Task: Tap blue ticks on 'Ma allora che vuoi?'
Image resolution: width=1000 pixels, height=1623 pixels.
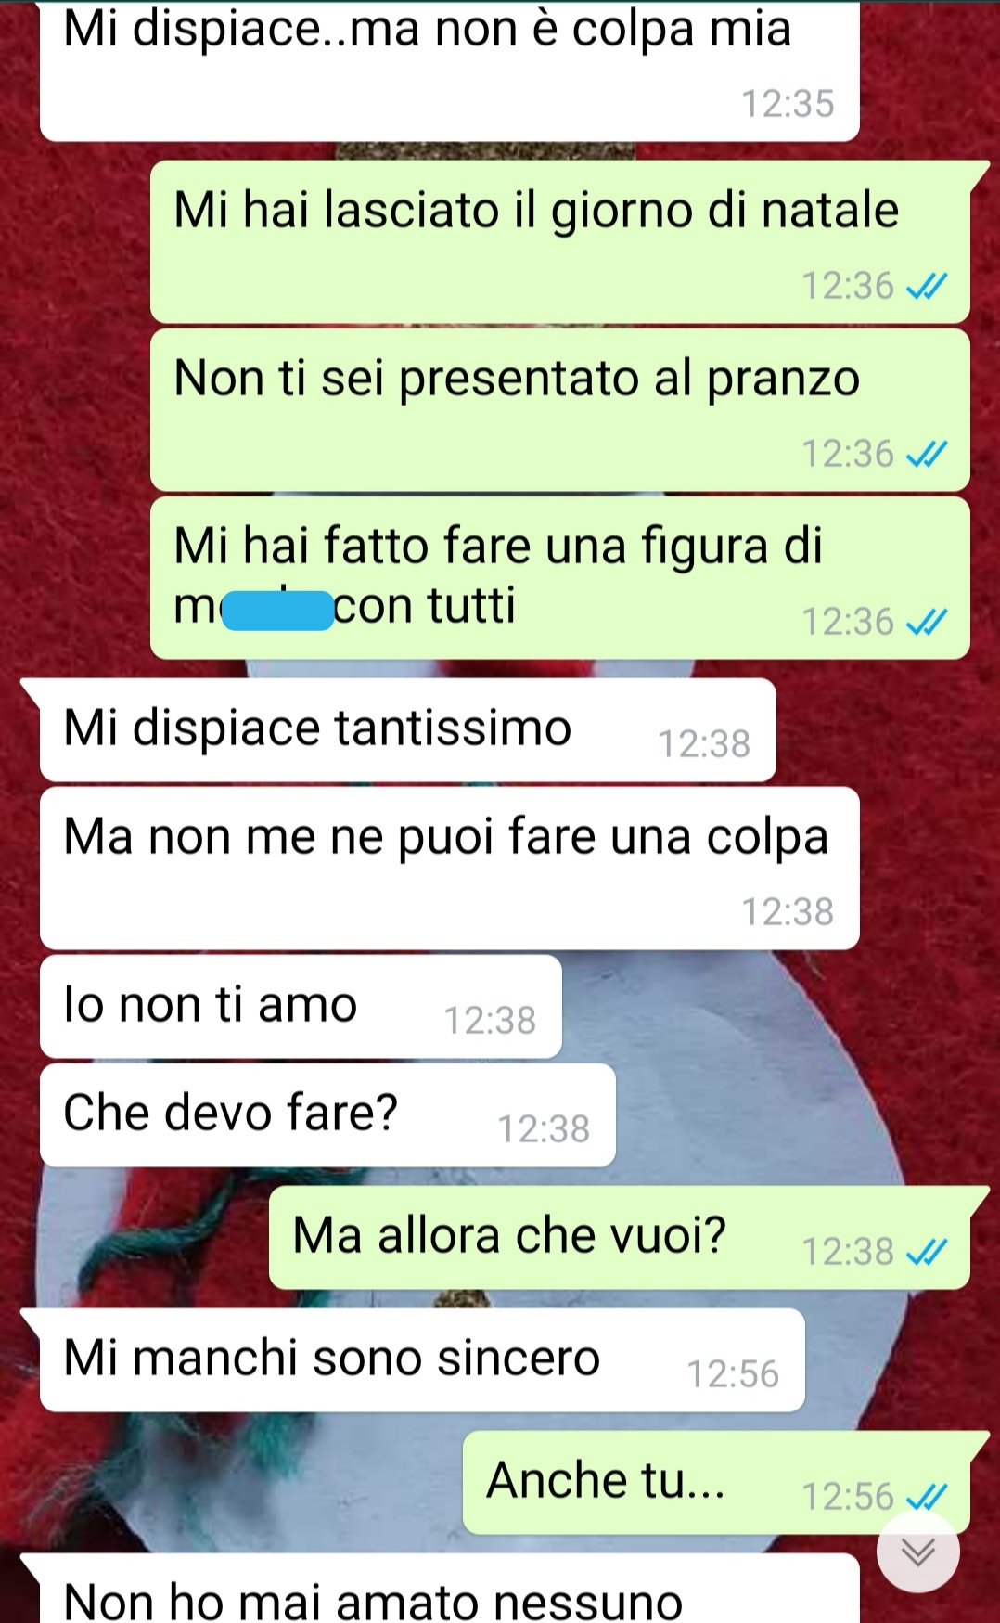Action: 926,1253
